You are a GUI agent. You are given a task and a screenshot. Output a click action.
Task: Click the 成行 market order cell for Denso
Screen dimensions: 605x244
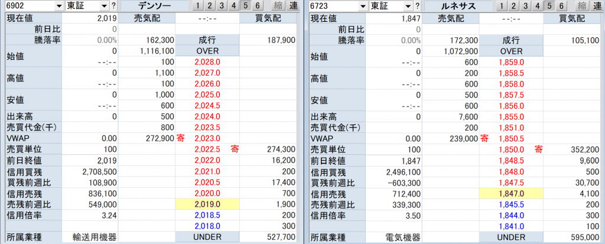(207, 40)
